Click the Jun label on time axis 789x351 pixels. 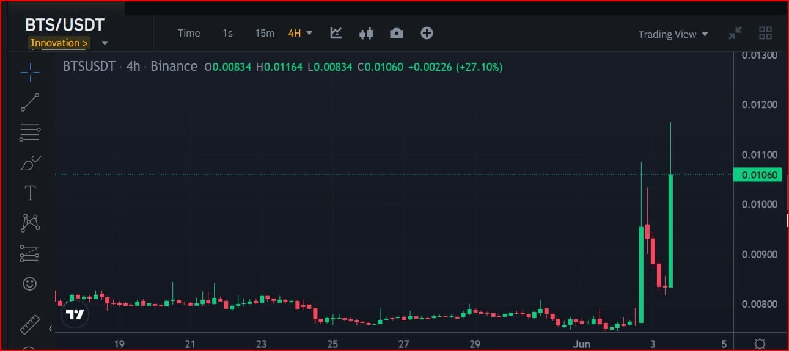[x=582, y=344]
